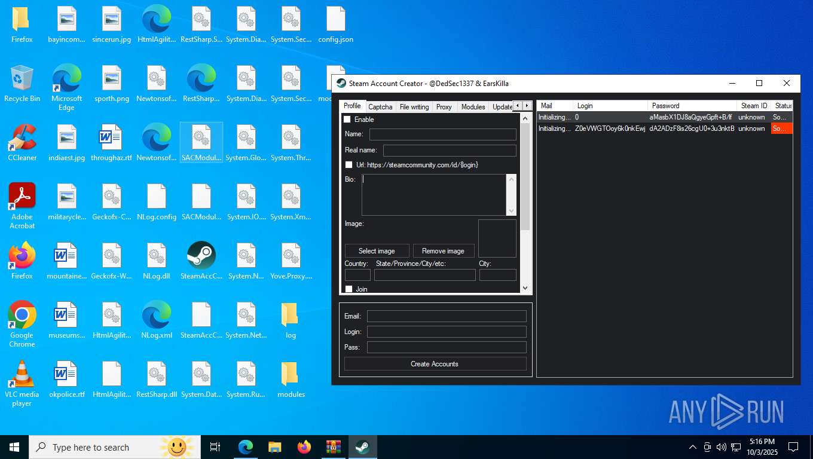Click in the Country input field

pyautogui.click(x=357, y=275)
